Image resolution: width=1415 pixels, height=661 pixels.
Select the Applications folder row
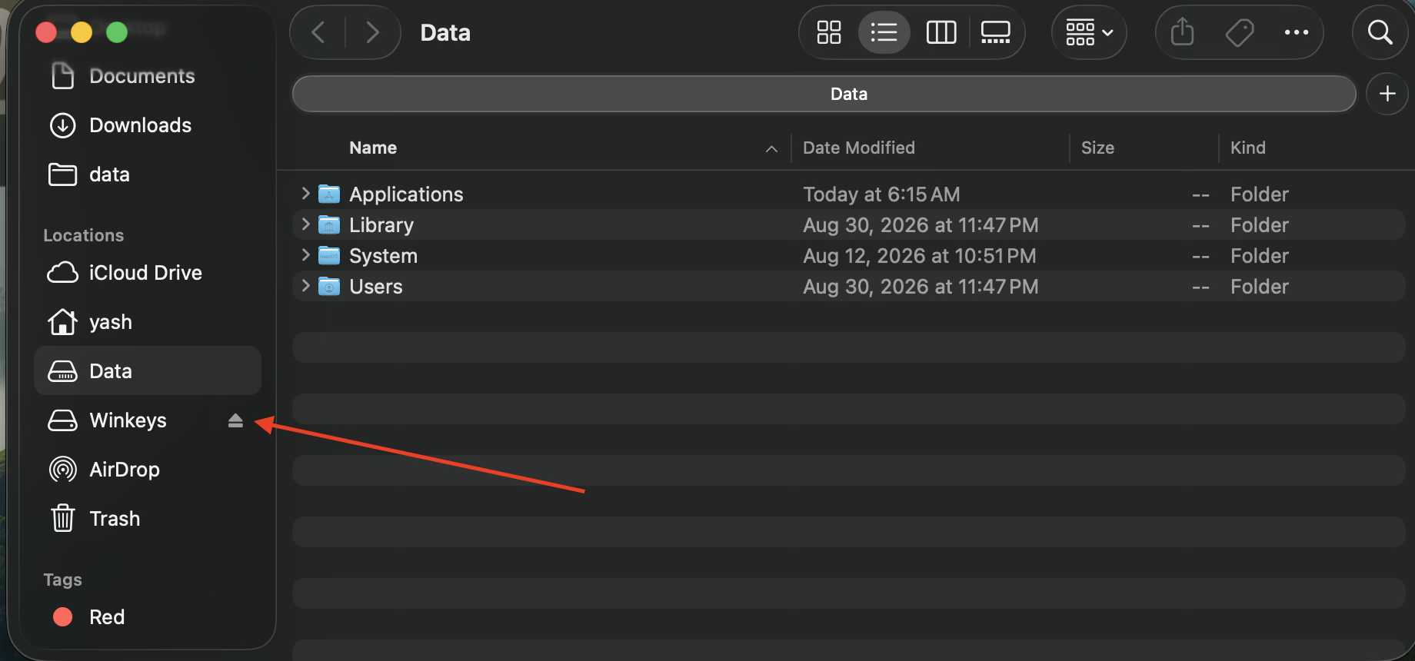pyautogui.click(x=849, y=194)
